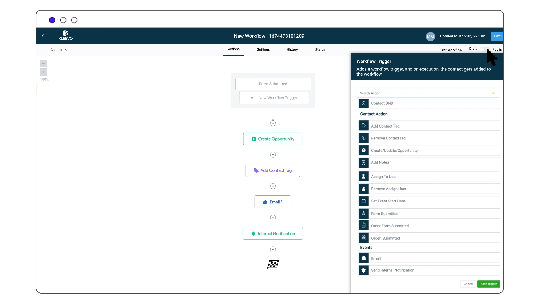Viewport: 540px width, 303px height.
Task: Click the Assign To User person icon
Action: pyautogui.click(x=364, y=176)
